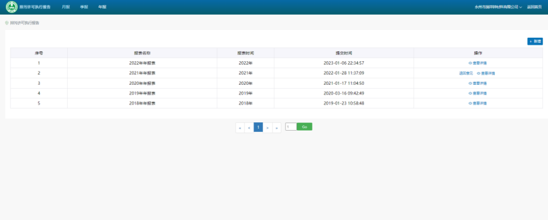Click the page number input field
The width and height of the screenshot is (548, 220).
point(291,126)
